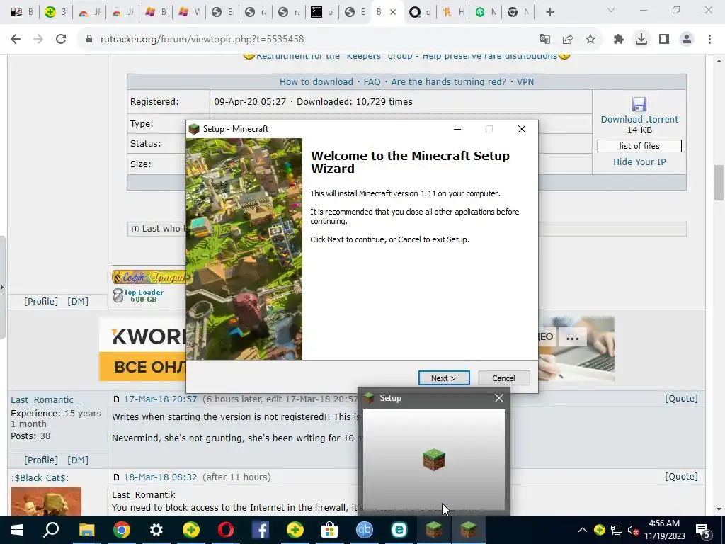Click the page vertical scrollbar thumb
This screenshot has height=544, width=725.
719,182
